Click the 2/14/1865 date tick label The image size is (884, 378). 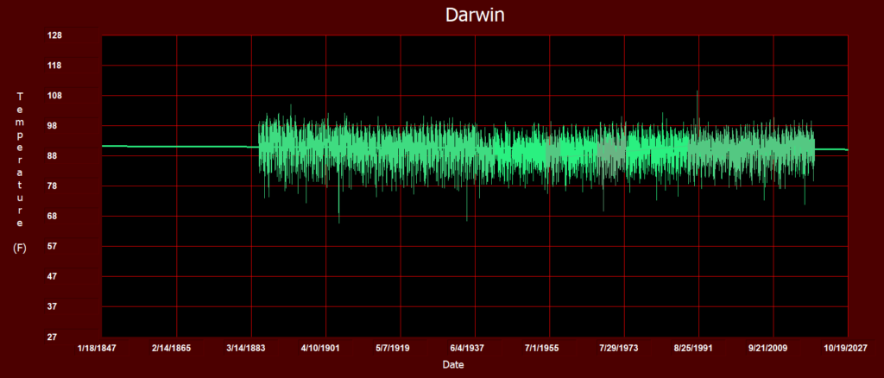click(x=172, y=348)
